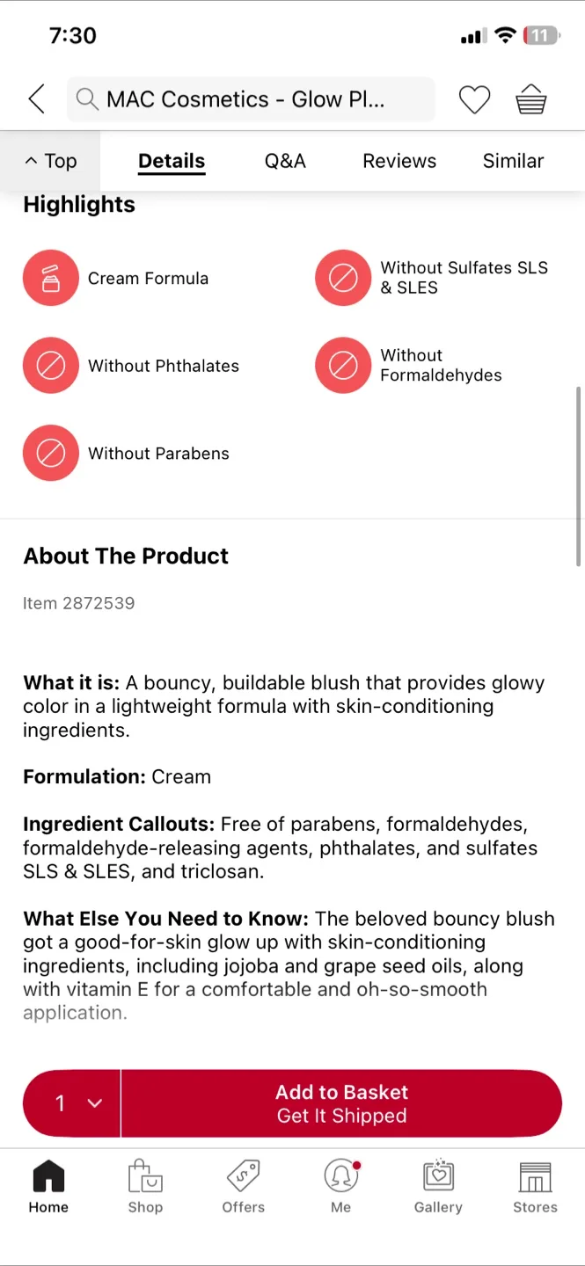
Task: Tap the Without Formaldehydes icon
Action: point(343,366)
